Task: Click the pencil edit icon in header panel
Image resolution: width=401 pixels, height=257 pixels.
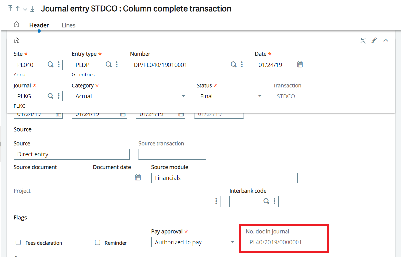Action: click(374, 40)
